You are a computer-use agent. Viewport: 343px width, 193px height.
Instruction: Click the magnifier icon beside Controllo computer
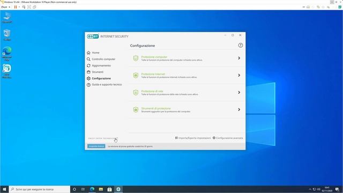point(88,59)
